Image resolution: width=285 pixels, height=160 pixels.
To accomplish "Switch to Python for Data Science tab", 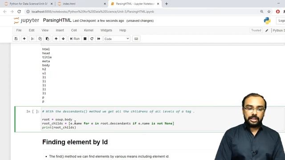I will (28, 4).
